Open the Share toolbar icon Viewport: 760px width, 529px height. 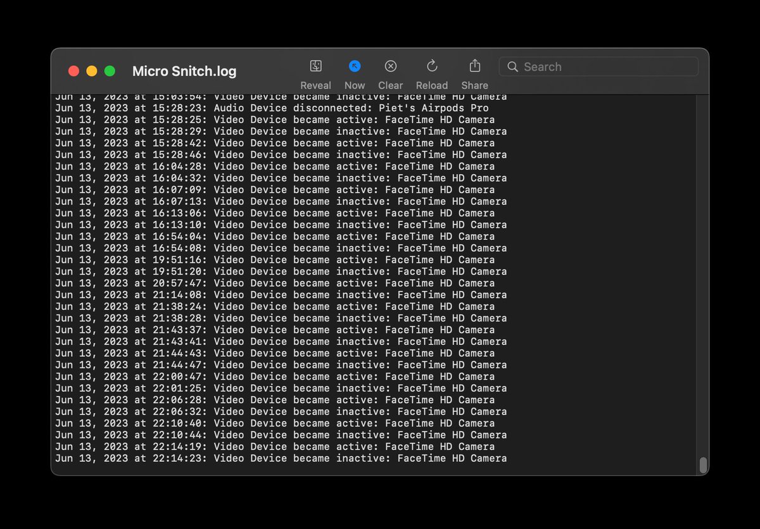(475, 66)
